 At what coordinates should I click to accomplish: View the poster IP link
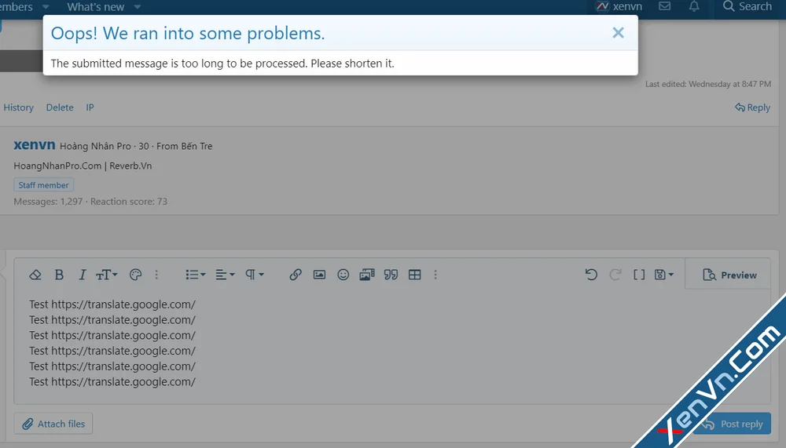click(x=90, y=107)
